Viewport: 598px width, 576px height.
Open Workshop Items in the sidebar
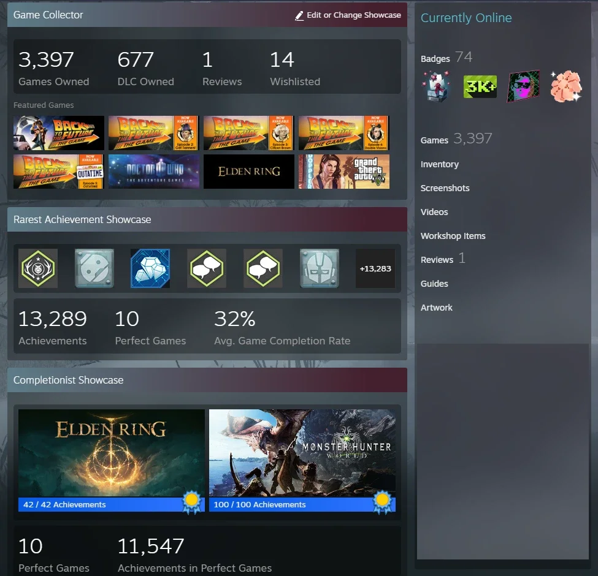click(x=453, y=236)
